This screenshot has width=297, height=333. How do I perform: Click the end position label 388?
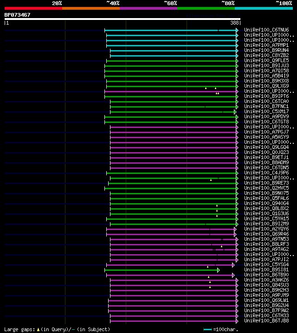point(234,23)
